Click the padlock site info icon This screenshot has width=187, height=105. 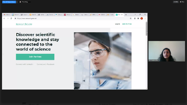pyautogui.click(x=15, y=18)
